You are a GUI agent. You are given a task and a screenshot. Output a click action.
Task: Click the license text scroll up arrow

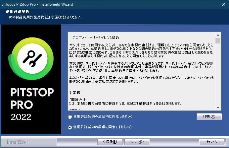pos(218,35)
